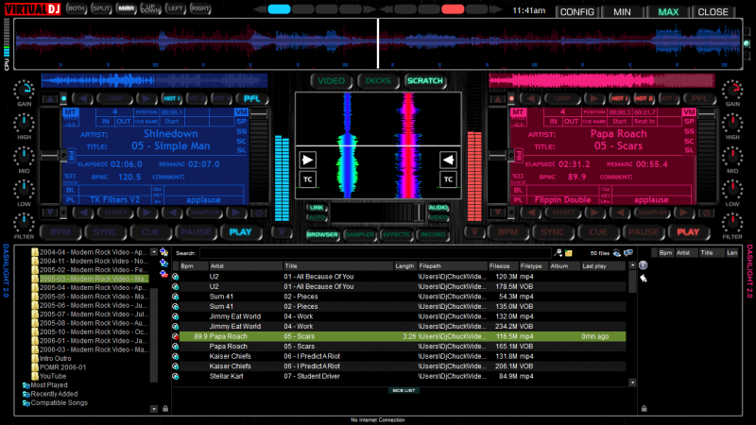Set loop IN point on left deck

click(x=105, y=122)
